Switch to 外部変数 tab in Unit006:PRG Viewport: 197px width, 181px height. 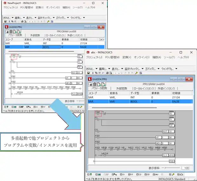(x=35, y=35)
